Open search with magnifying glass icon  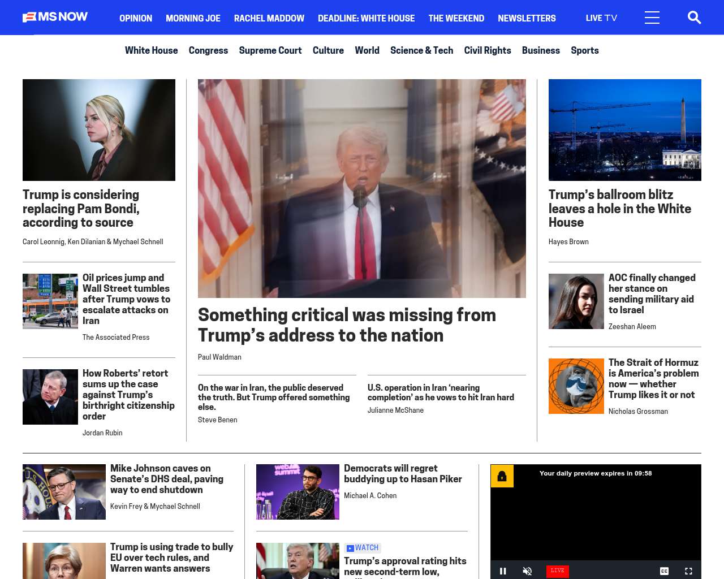[x=694, y=18]
